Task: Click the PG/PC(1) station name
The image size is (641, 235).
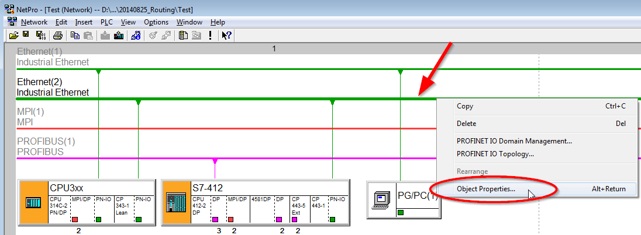Action: [x=418, y=195]
